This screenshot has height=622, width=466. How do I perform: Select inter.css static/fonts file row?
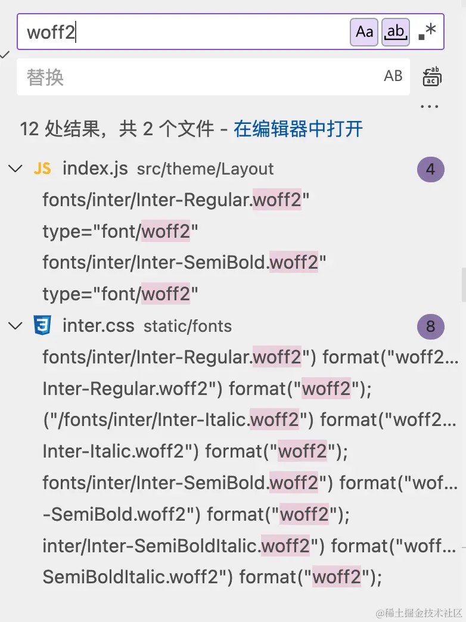point(233,326)
